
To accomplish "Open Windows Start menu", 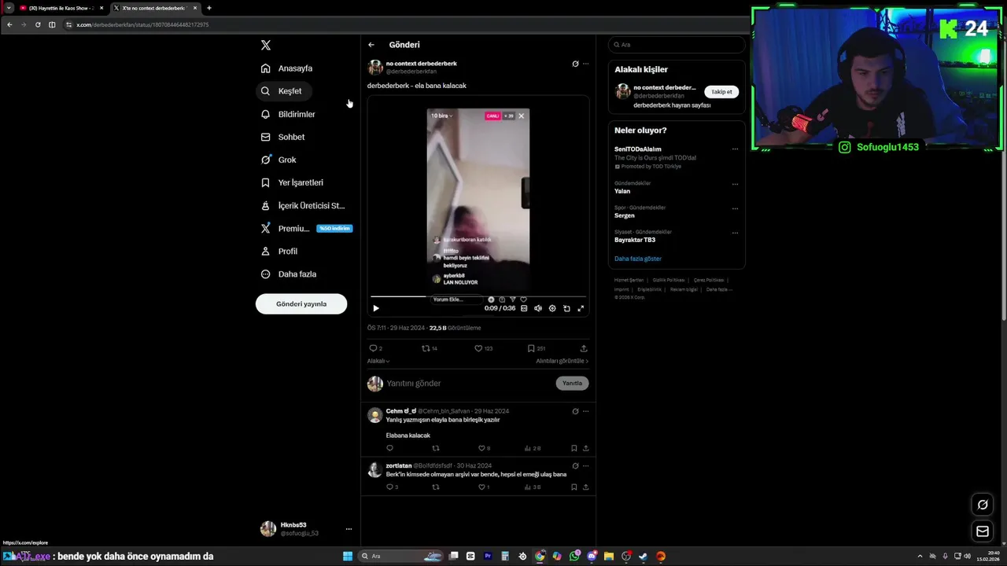I will pos(348,556).
